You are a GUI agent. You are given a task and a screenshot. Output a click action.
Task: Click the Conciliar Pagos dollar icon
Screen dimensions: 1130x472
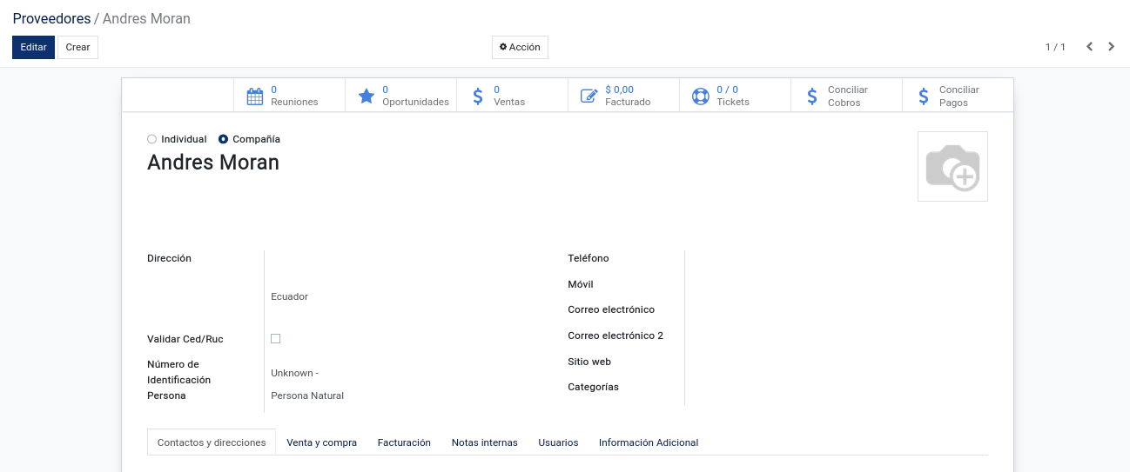924,96
